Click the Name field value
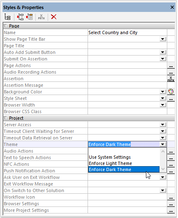Image resolution: width=178 pixels, height=218 pixels. click(127, 32)
